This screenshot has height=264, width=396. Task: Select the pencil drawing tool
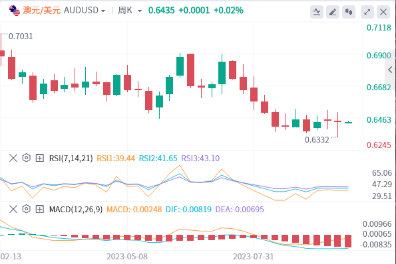point(333,12)
